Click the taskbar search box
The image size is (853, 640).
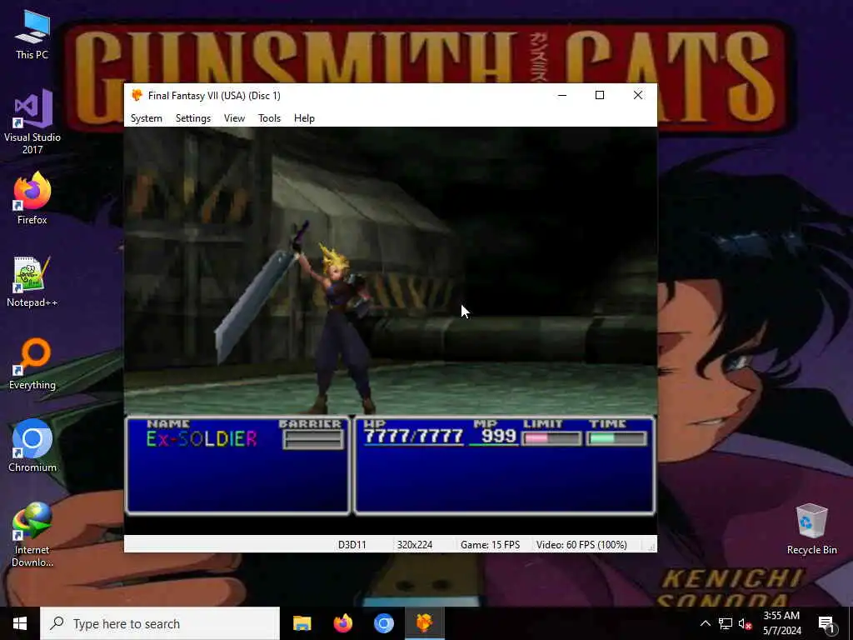[x=160, y=623]
